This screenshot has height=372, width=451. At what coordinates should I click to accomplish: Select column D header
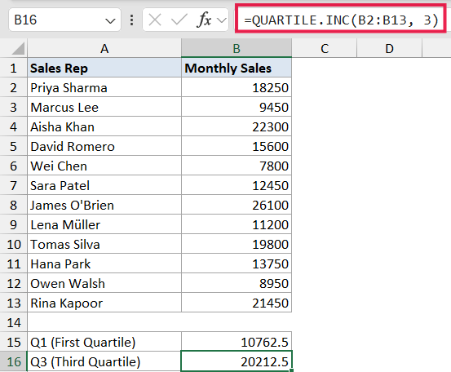point(390,48)
